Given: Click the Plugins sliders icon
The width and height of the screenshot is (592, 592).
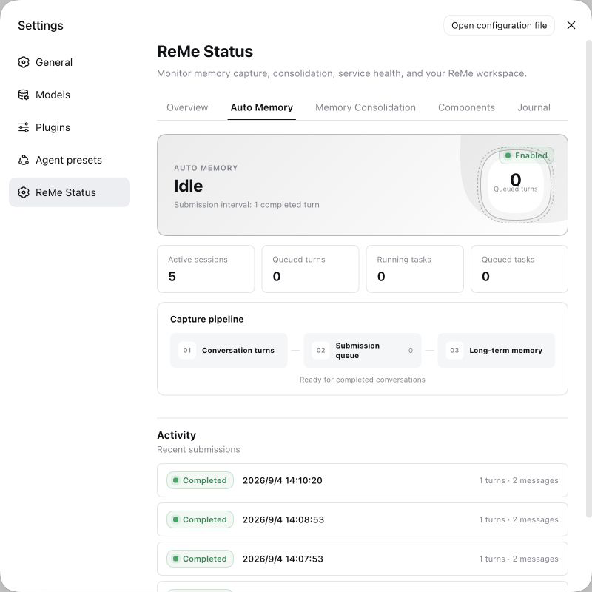Looking at the screenshot, I should [x=24, y=127].
